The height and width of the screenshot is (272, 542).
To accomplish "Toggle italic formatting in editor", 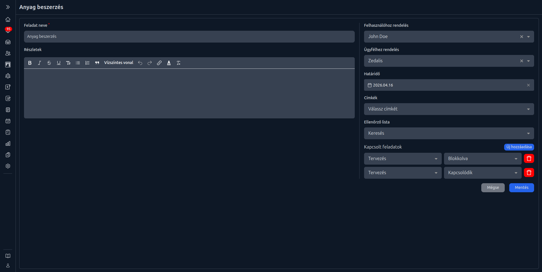I will click(x=40, y=63).
